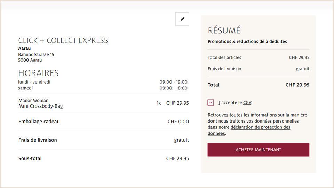
Task: Click the CLICK + COLLECT EXPRESS heading
Action: coord(63,40)
